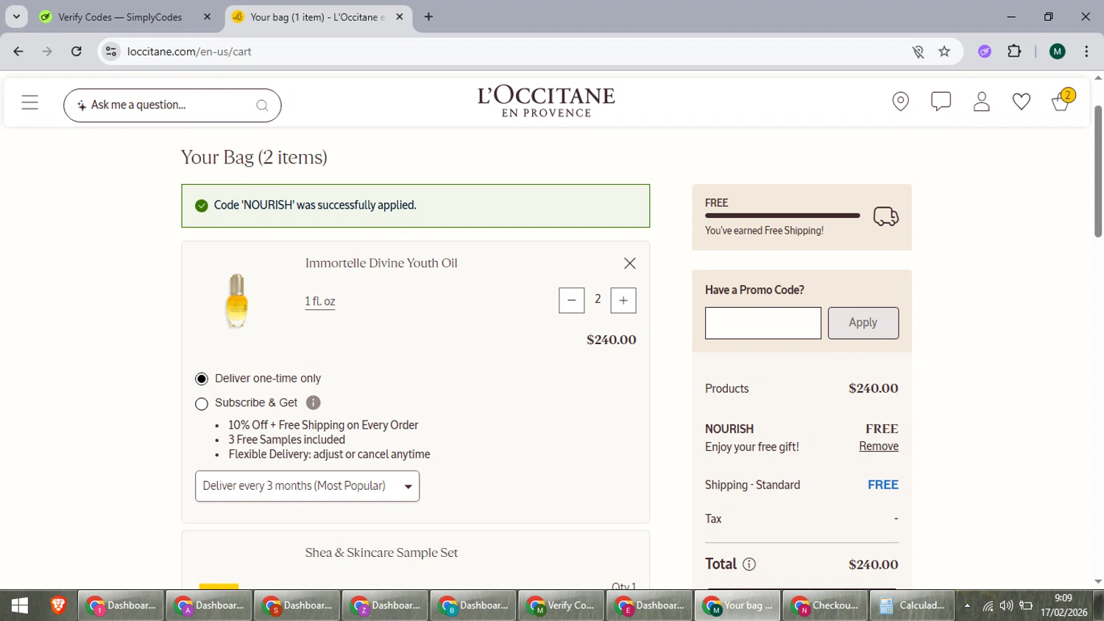Open the account profile icon
The height and width of the screenshot is (621, 1104).
(x=981, y=102)
